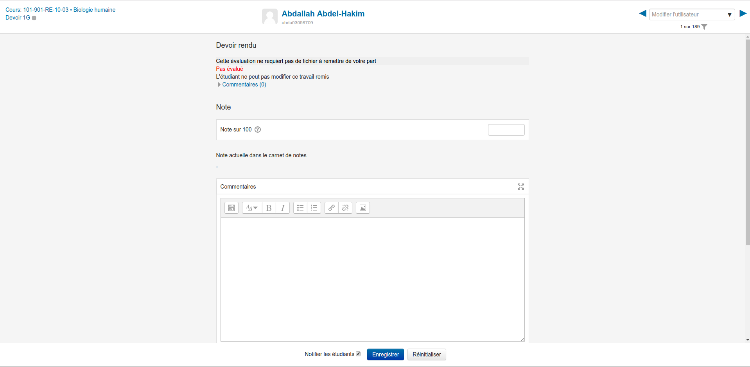
Task: Go to the next student arrow
Action: 743,14
